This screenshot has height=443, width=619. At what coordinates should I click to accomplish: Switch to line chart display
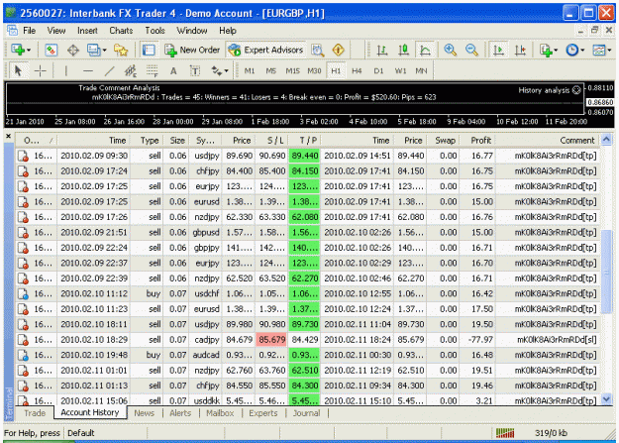pyautogui.click(x=425, y=50)
